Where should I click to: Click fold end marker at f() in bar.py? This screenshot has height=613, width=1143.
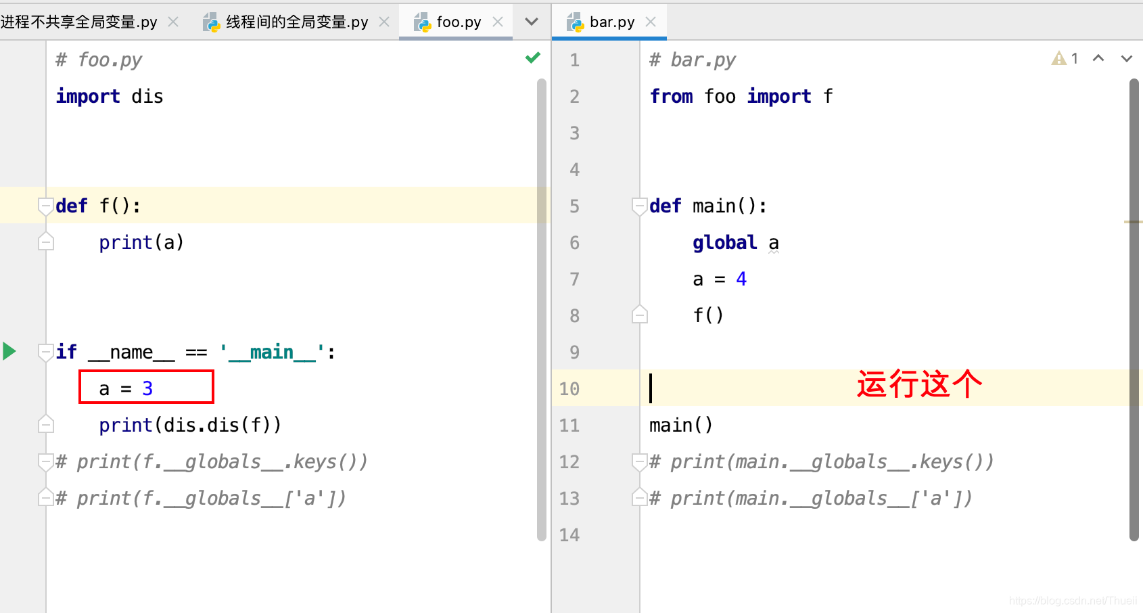(640, 315)
